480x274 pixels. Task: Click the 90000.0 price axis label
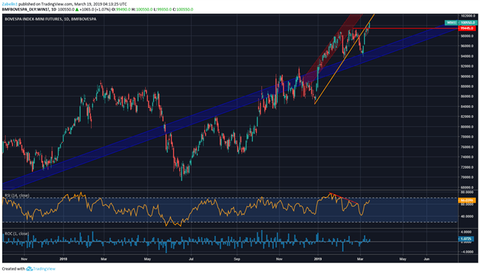point(468,76)
